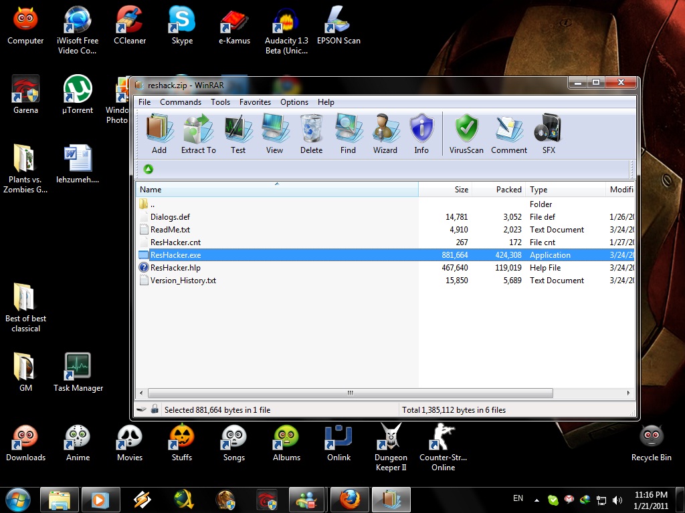Open the File menu
This screenshot has width=685, height=513.
pyautogui.click(x=144, y=102)
